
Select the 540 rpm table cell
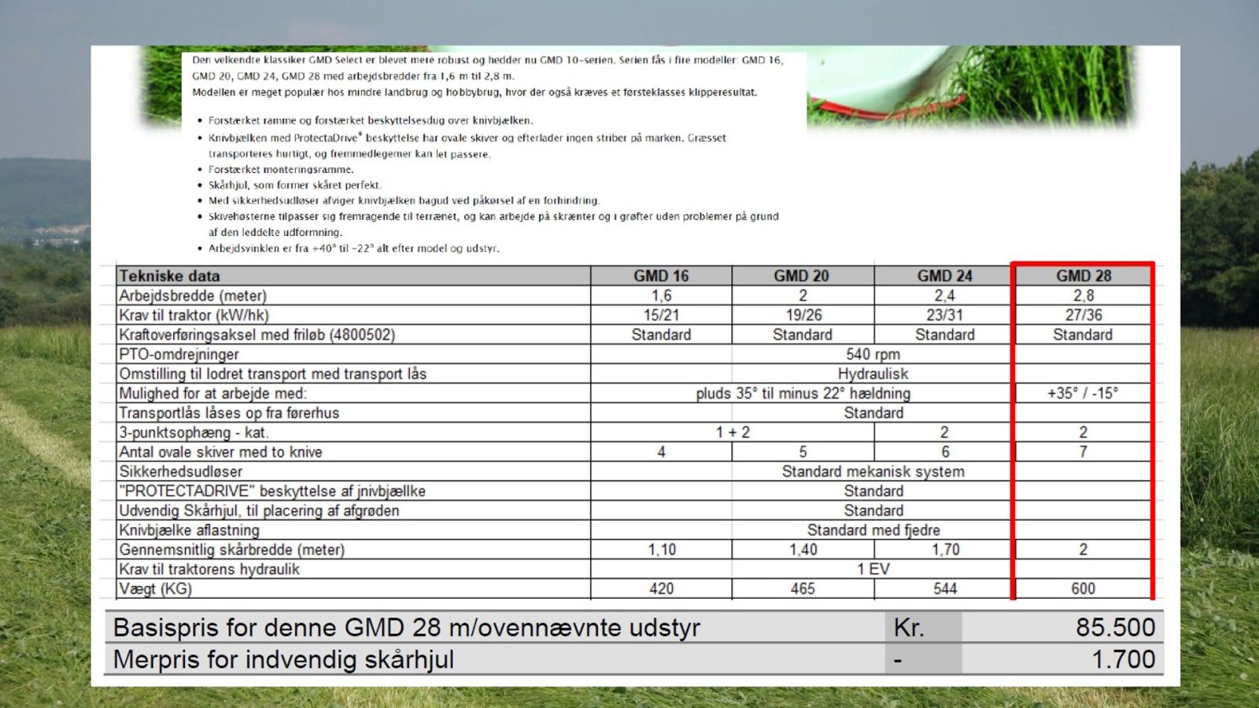coord(873,354)
